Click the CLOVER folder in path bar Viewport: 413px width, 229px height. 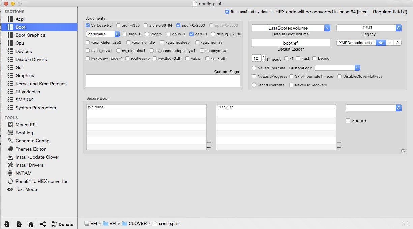[x=135, y=224]
